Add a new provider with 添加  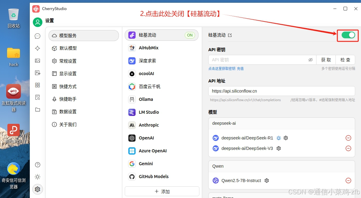point(162,191)
